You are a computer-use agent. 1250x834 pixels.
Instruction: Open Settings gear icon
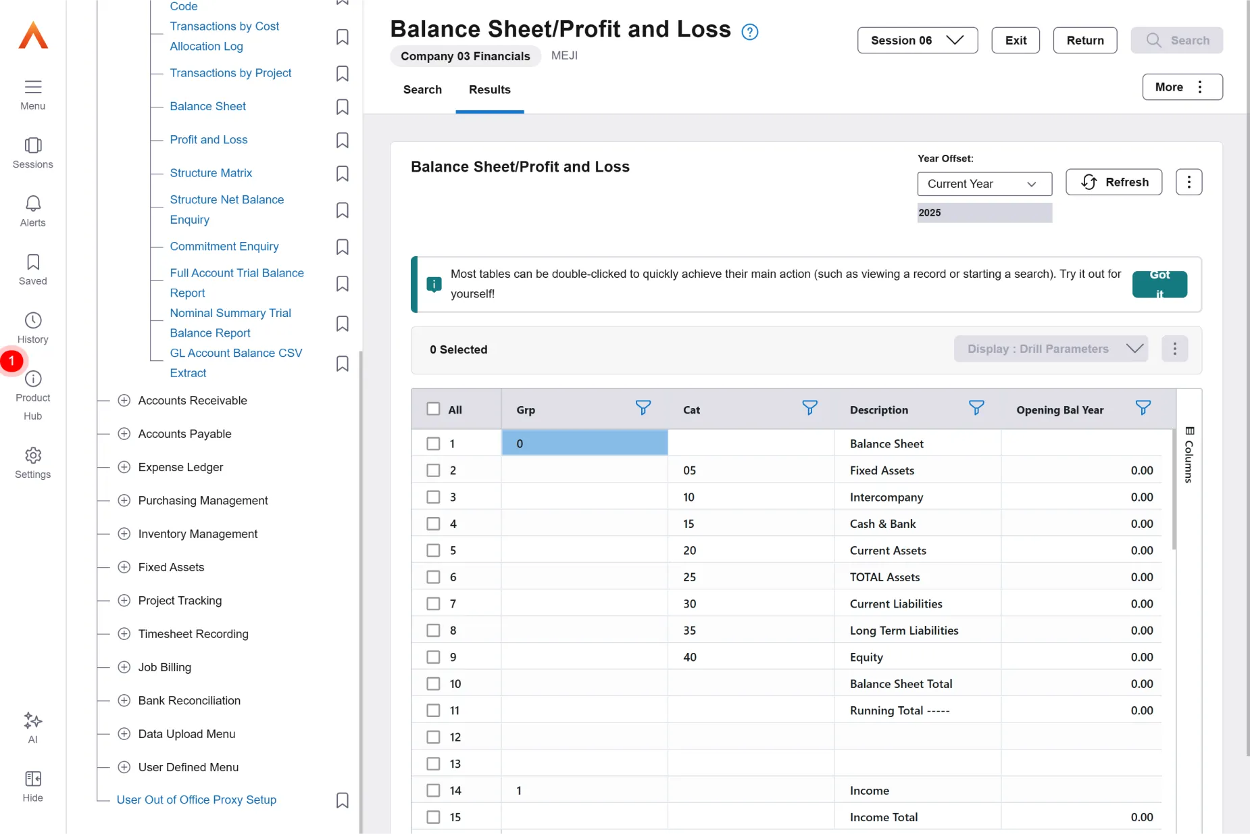point(32,456)
